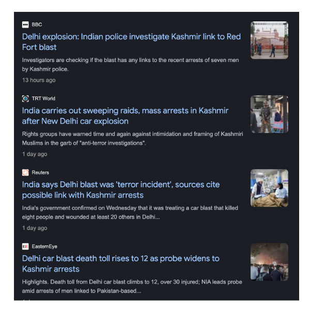Image resolution: width=310 pixels, height=310 pixels.
Task: Click the Reuters article snippet text
Action: (130, 212)
